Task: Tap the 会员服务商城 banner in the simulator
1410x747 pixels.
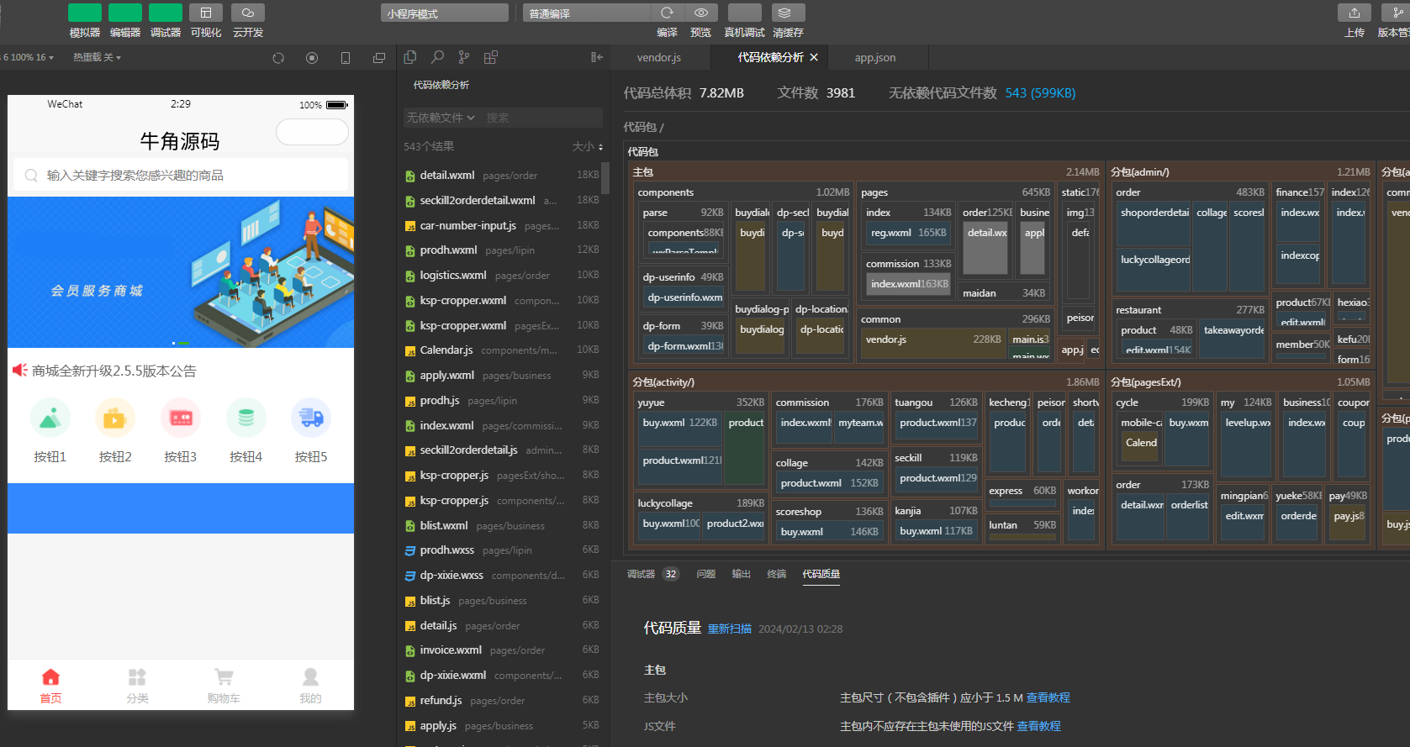Action: 181,272
